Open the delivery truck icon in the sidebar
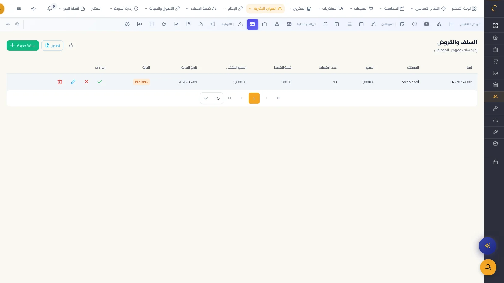Viewport: 504px width, 283px height. pos(495,73)
